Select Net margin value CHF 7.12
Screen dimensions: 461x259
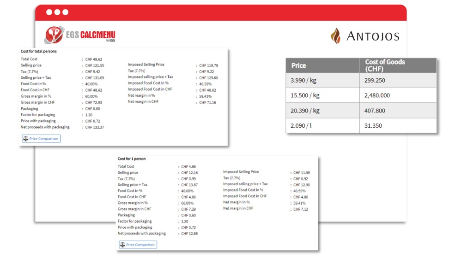pos(300,209)
